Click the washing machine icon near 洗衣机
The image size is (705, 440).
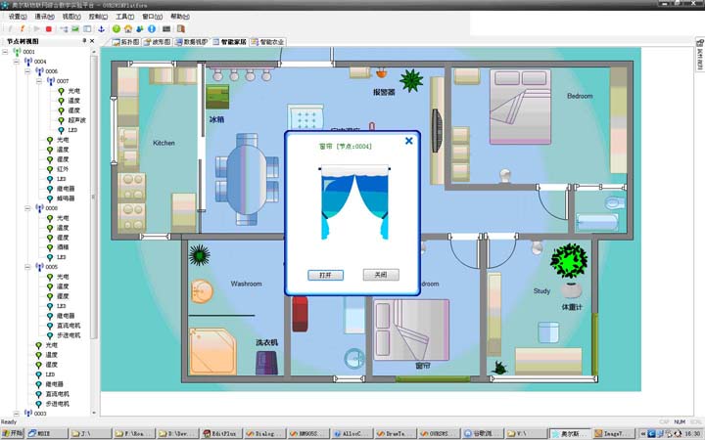pos(265,363)
